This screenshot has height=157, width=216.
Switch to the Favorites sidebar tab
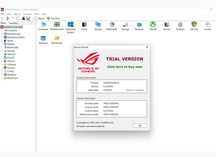pos(13,23)
